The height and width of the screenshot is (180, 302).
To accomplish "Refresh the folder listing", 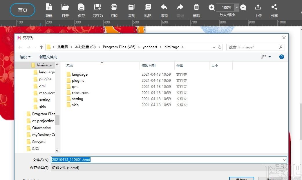I will tap(220, 47).
